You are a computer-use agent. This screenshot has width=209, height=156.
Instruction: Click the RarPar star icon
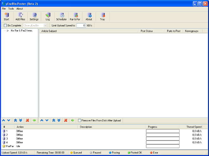4,146
